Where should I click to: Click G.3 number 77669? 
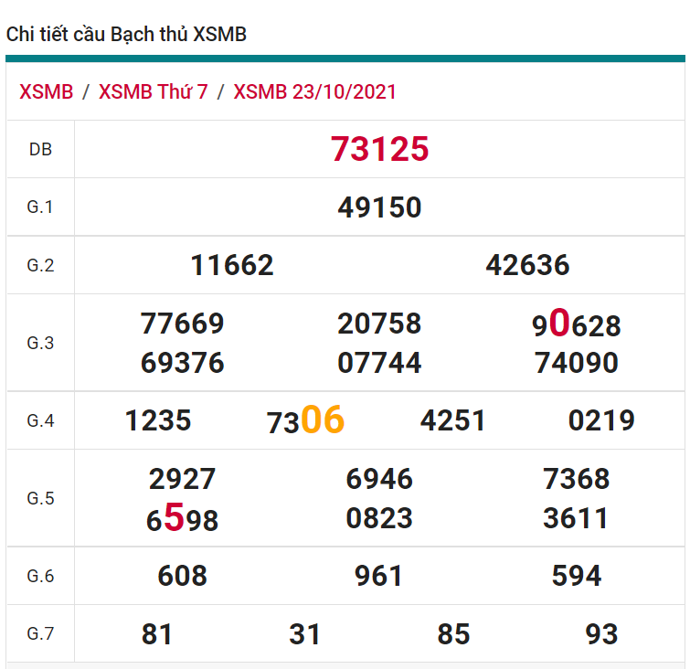pos(183,324)
